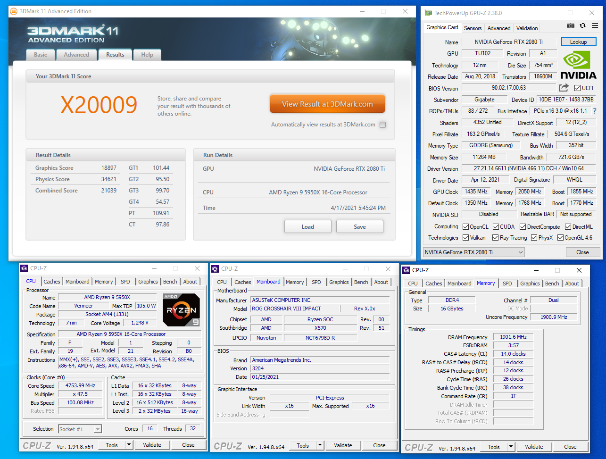This screenshot has width=606, height=459.
Task: Open the Graphics tab in CPU-Z Memory window
Action: (x=530, y=284)
